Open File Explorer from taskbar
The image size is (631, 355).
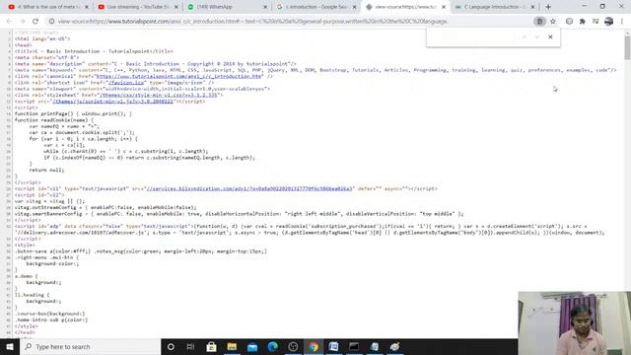tap(232, 346)
